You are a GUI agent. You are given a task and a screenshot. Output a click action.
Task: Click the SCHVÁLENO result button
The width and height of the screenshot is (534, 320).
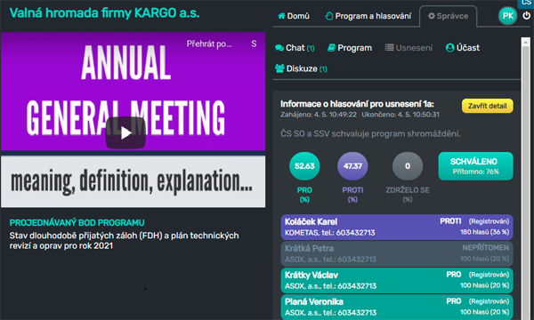[475, 166]
